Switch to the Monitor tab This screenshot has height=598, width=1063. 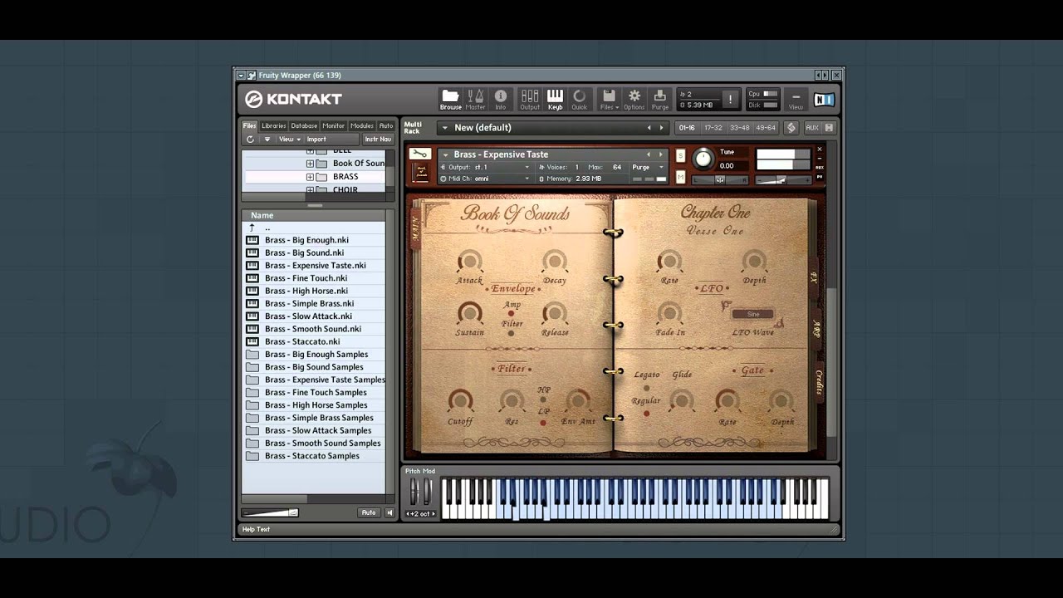(x=334, y=126)
